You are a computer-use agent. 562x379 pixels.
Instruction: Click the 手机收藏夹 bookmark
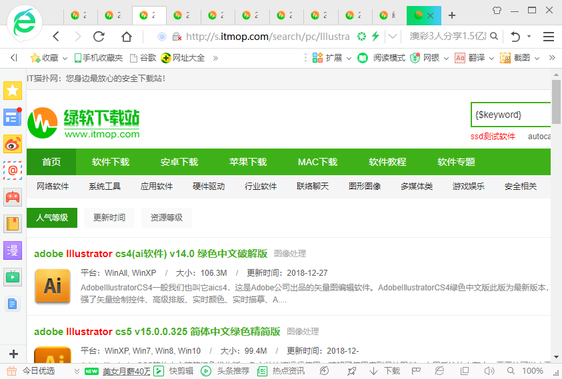pos(98,58)
